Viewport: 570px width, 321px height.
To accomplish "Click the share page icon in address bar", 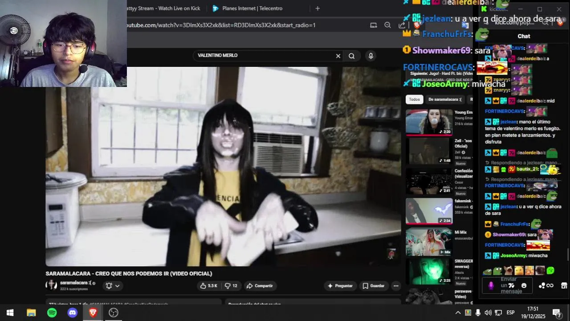I will 402,25.
